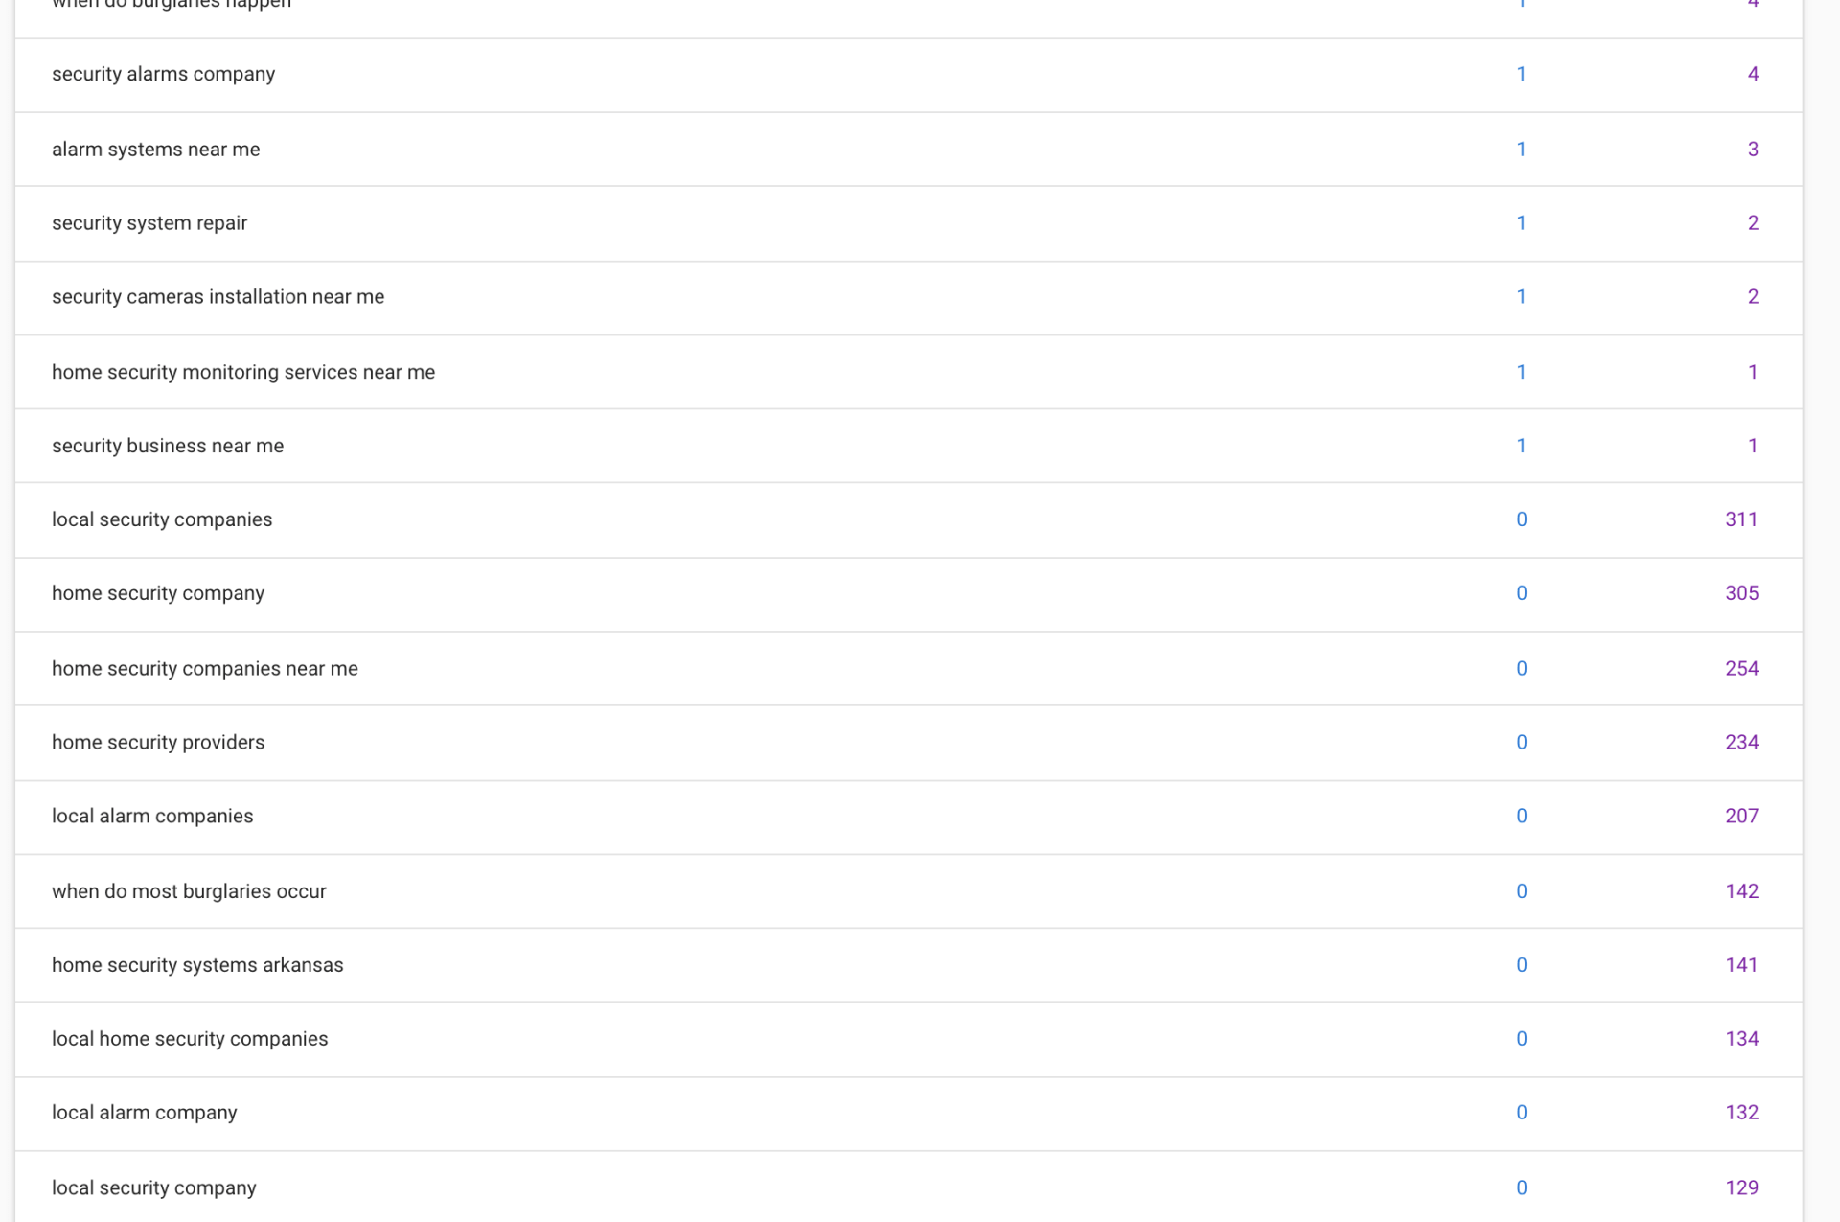Click 'when do most burglaries occur' query
The image size is (1840, 1222).
[x=189, y=891]
